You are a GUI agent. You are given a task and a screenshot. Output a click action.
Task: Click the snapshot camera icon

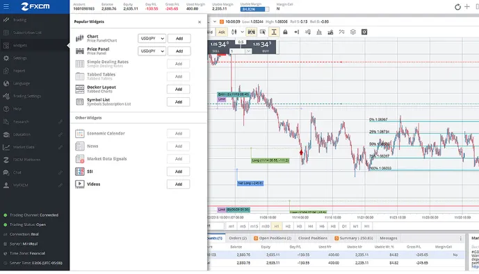coord(364,32)
